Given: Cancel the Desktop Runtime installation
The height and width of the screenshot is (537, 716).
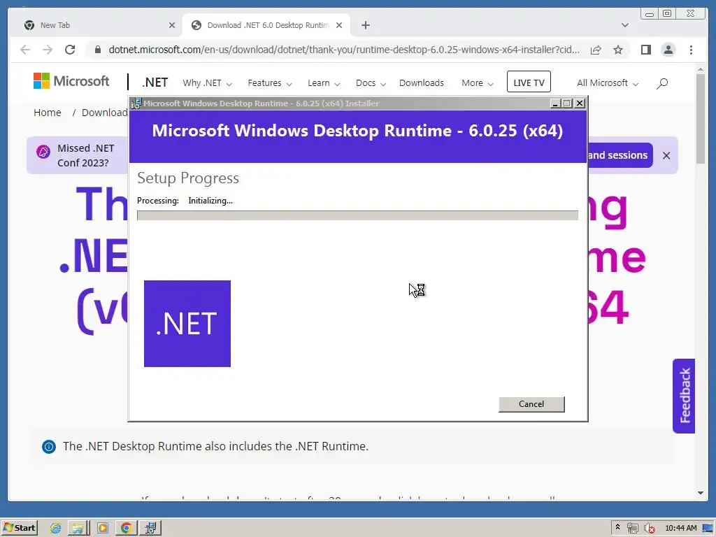Looking at the screenshot, I should tap(531, 404).
